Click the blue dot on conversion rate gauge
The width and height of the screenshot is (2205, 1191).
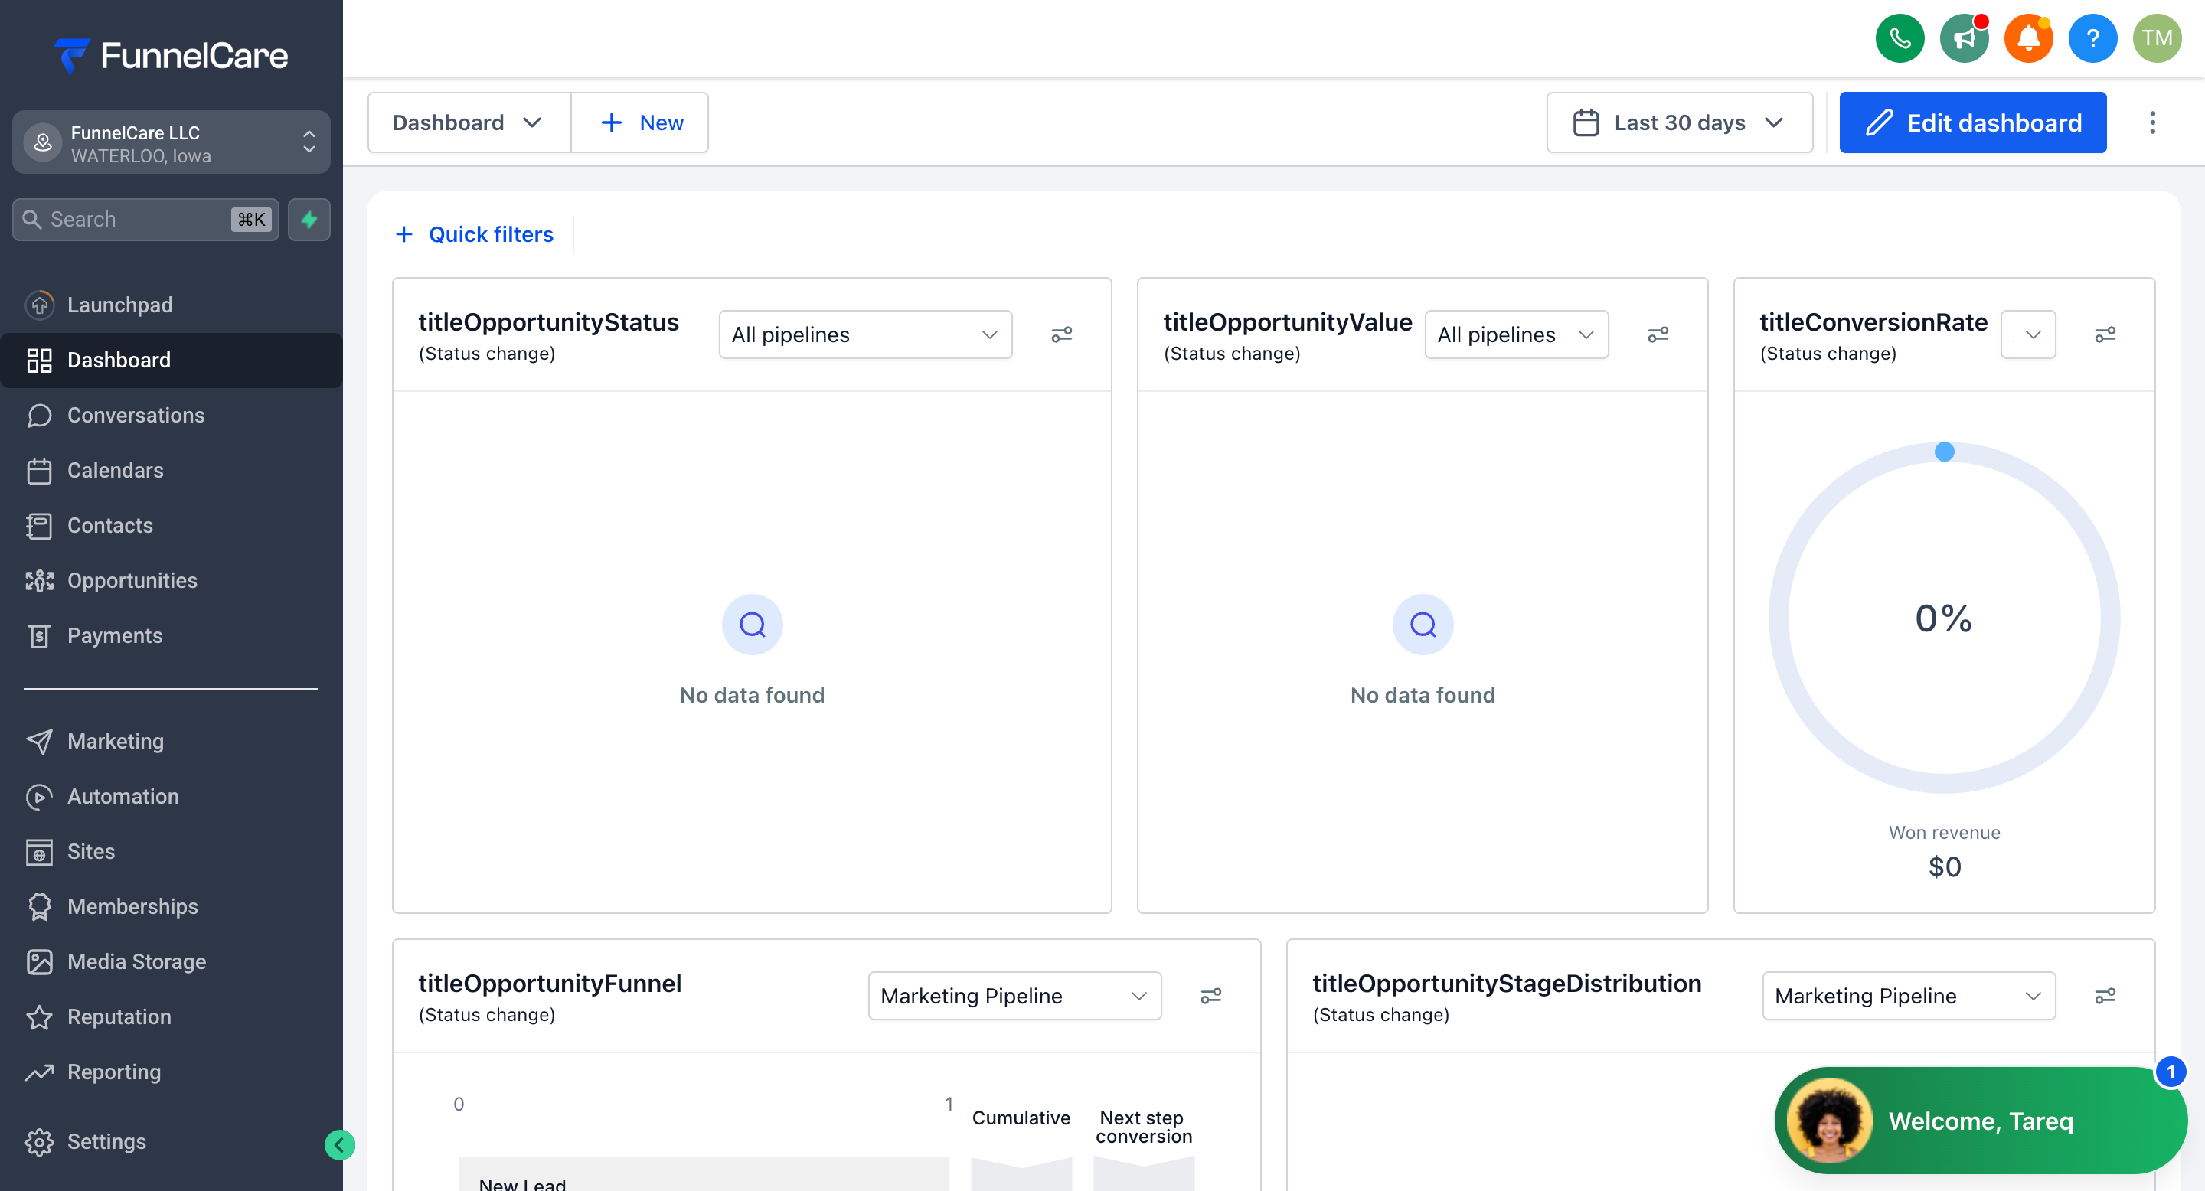coord(1944,451)
